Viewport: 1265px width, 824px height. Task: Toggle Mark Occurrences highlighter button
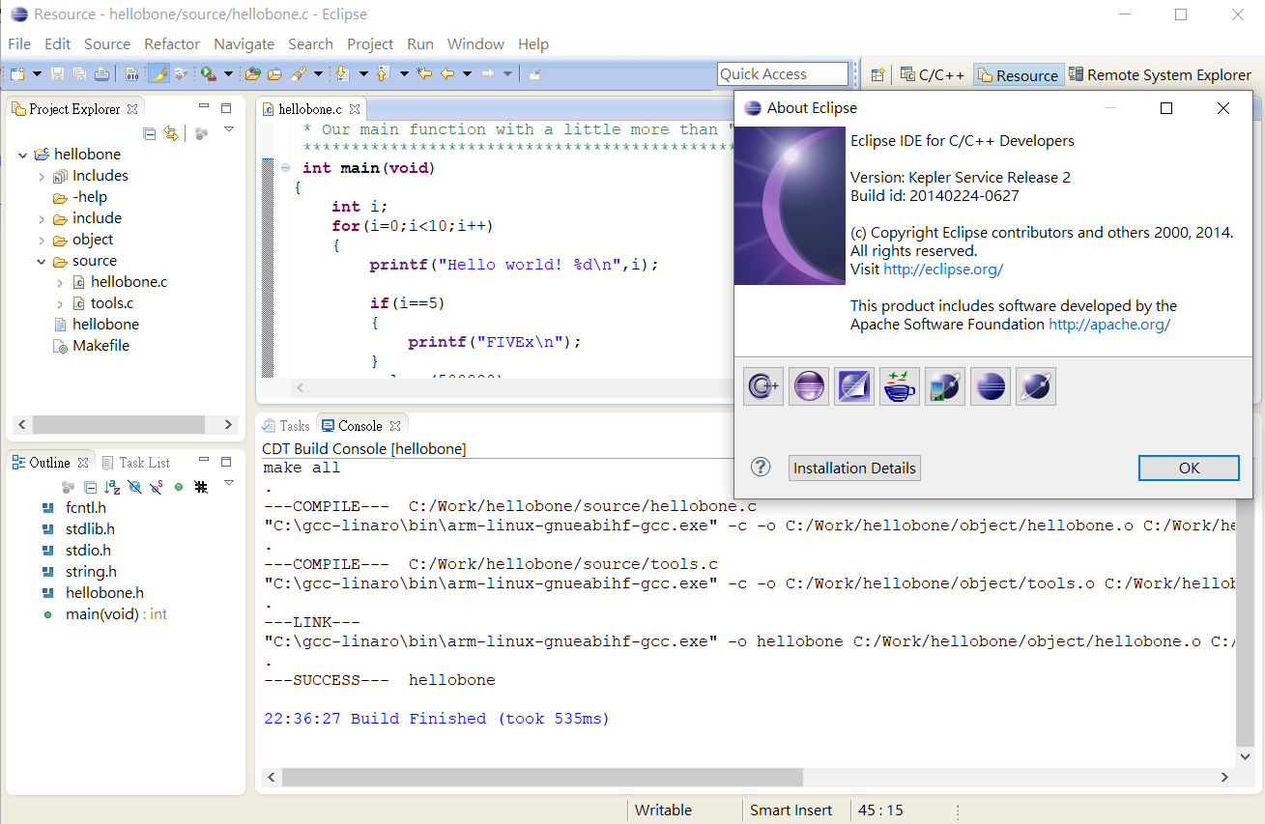158,74
